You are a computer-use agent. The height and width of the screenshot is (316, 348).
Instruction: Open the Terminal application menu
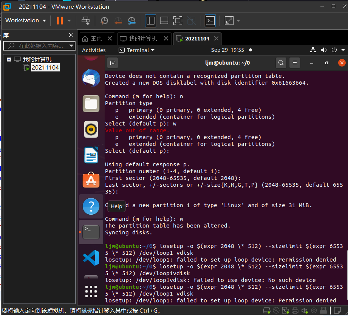136,50
